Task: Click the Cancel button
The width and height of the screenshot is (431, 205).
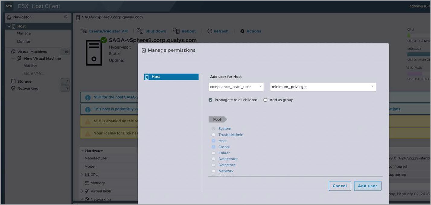Action: pos(340,186)
